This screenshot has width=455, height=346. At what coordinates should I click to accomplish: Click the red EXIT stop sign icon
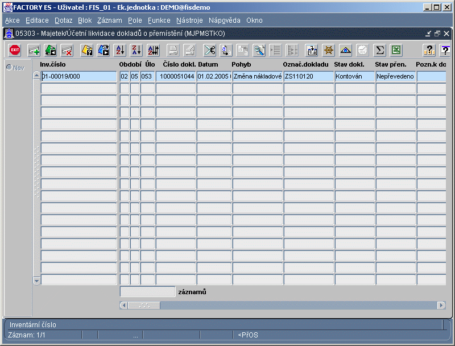(x=15, y=50)
